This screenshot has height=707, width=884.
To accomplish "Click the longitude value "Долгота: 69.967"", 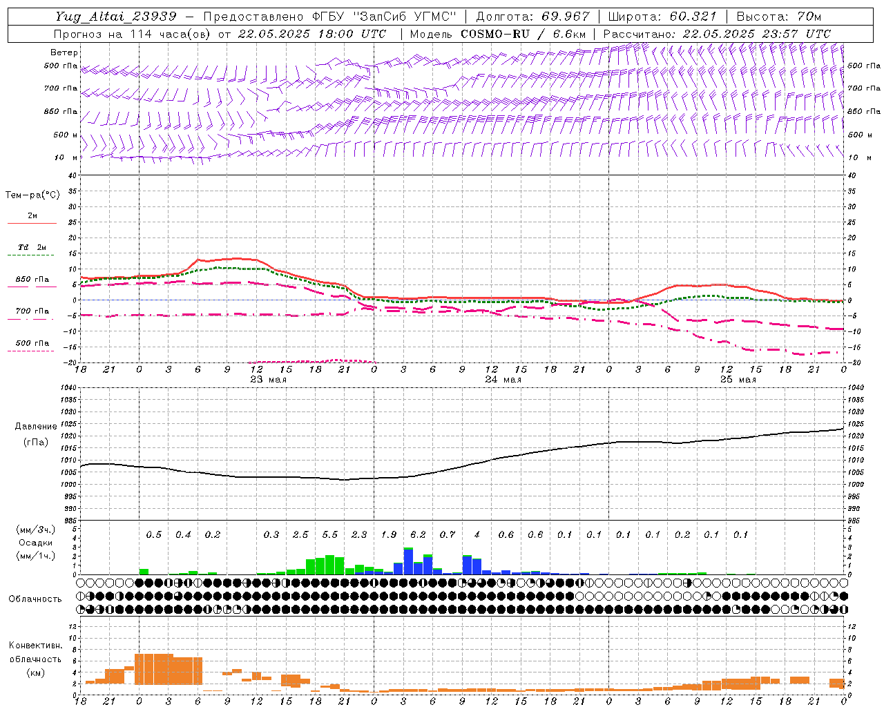I will (532, 17).
